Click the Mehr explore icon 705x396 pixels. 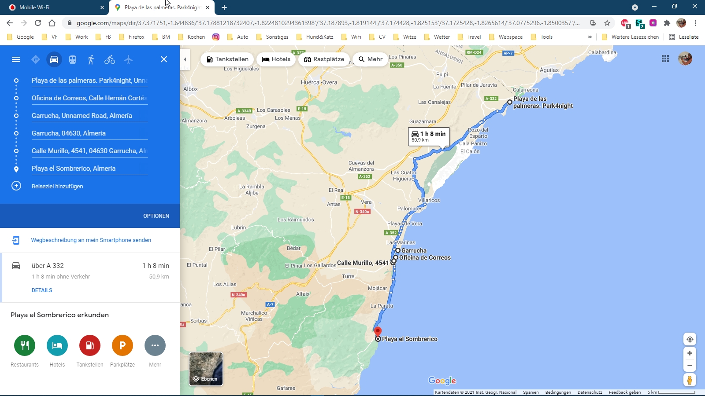[155, 345]
